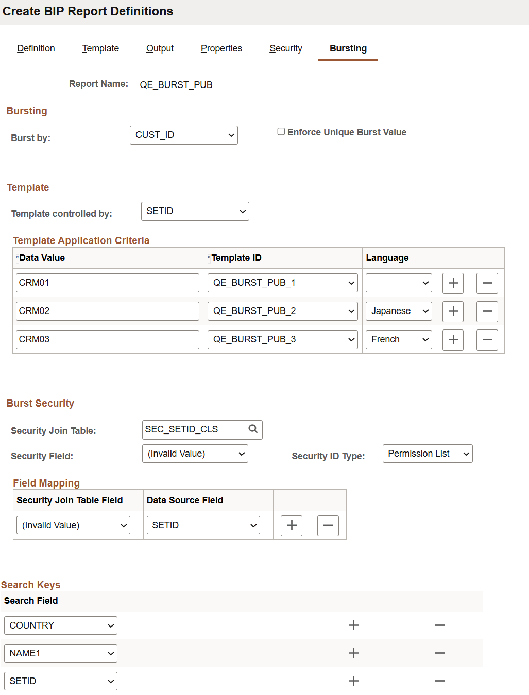Add a search key below COUNTRY
Image resolution: width=529 pixels, height=695 pixels.
coord(353,625)
